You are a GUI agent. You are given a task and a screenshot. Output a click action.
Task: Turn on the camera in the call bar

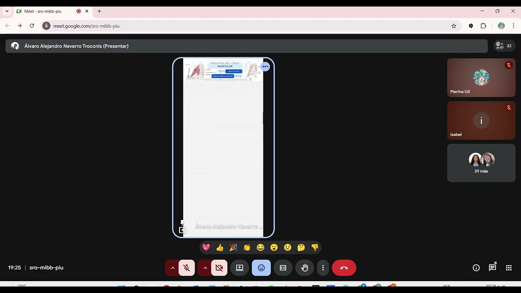[x=219, y=268]
